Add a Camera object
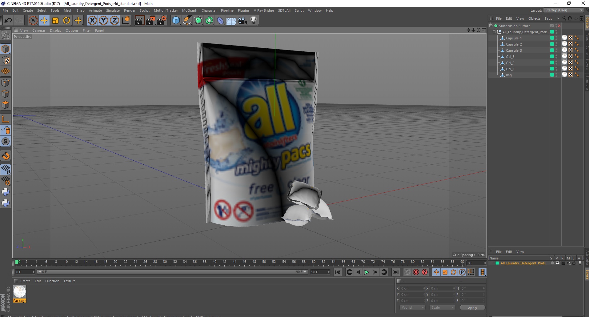This screenshot has width=589, height=317. tap(242, 21)
